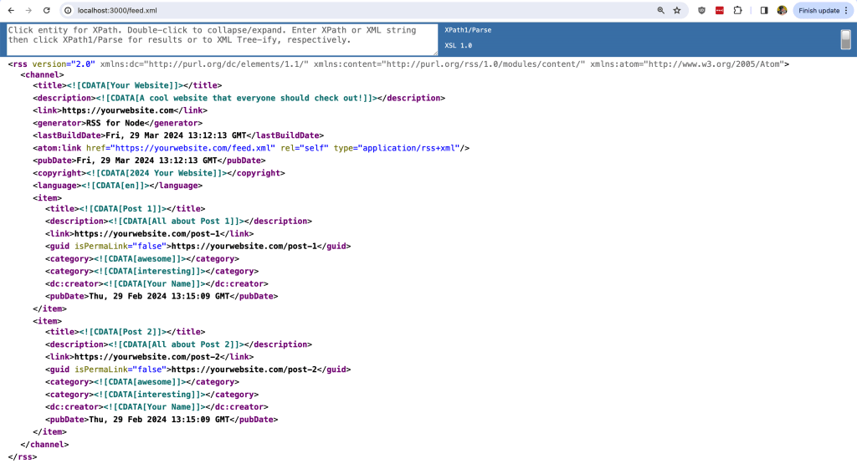This screenshot has width=857, height=474.
Task: Select the channel title 'Your Website' node
Action: pyautogui.click(x=127, y=85)
